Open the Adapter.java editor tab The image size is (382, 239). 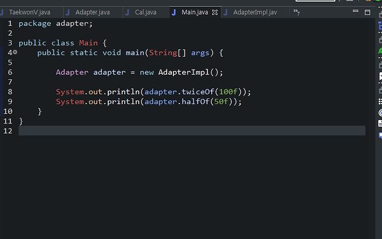92,12
